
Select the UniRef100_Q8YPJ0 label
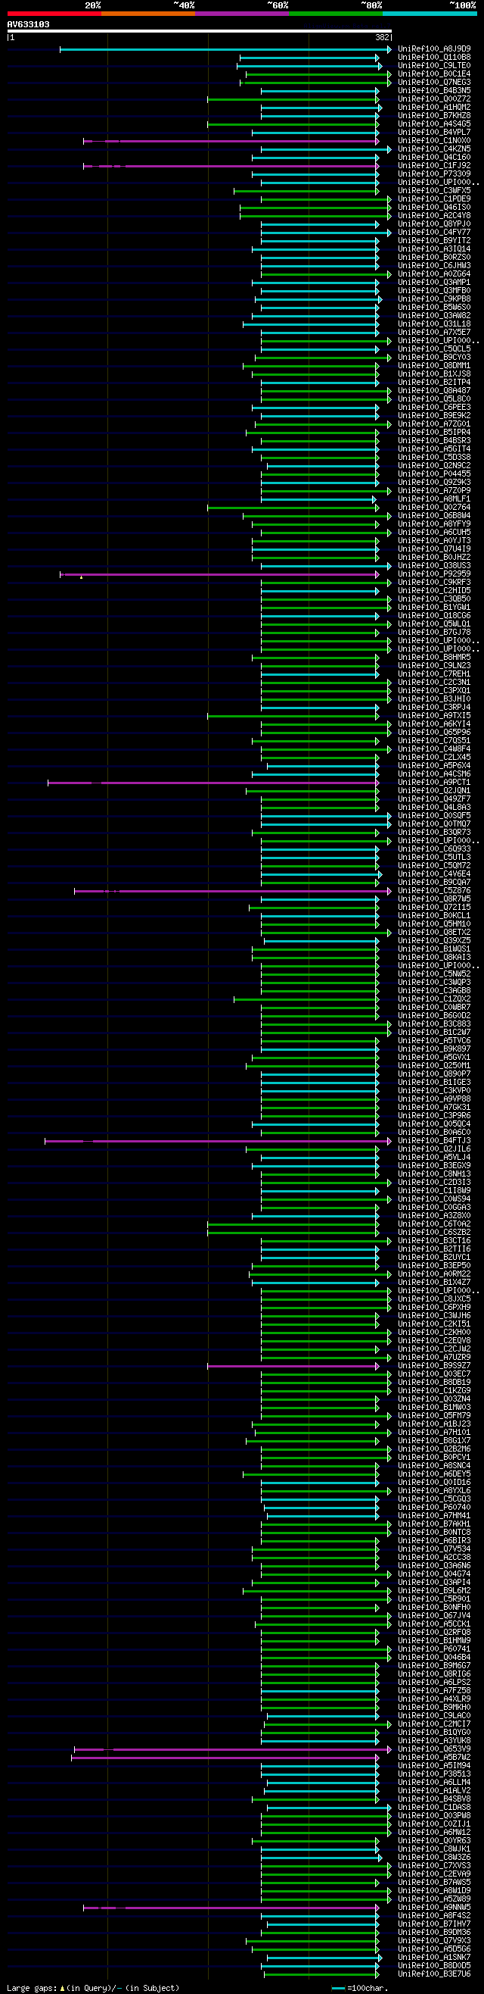coord(434,224)
